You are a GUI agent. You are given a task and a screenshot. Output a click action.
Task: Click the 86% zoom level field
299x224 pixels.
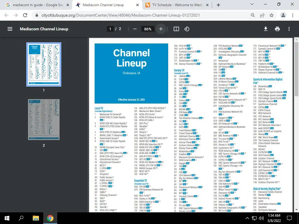[147, 29]
